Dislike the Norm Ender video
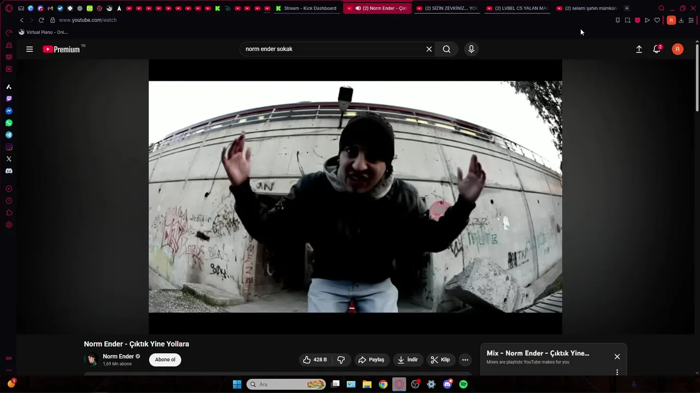Viewport: 700px width, 393px height. [341, 360]
